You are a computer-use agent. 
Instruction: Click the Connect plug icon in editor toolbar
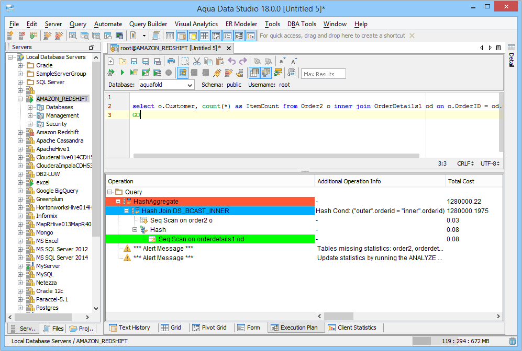[217, 73]
